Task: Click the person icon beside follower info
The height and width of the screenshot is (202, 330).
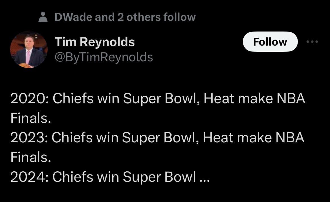Action: [x=43, y=17]
